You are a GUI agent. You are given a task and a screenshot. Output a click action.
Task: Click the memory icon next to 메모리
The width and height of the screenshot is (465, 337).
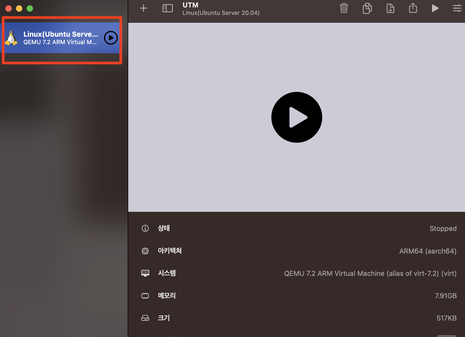tap(145, 296)
